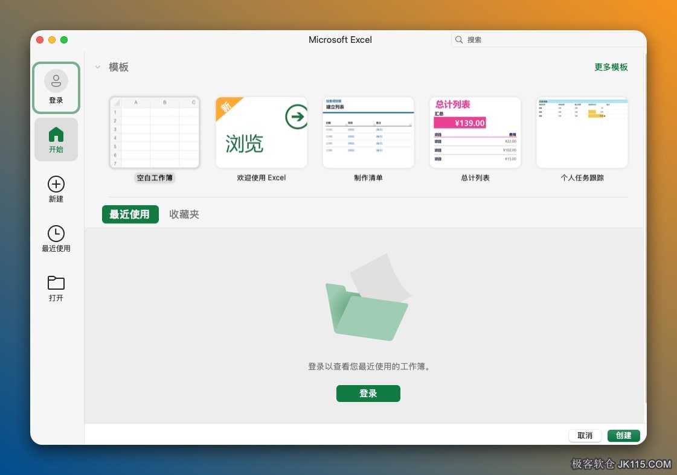Open the 最近使用 clock icon in sidebar
The width and height of the screenshot is (677, 475).
56,234
